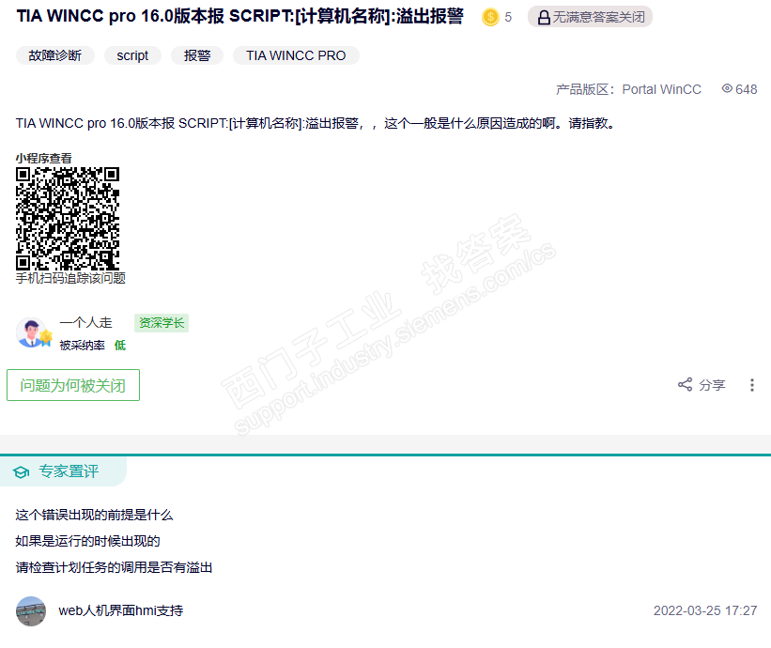
Task: Click the question title heading
Action: point(240,16)
